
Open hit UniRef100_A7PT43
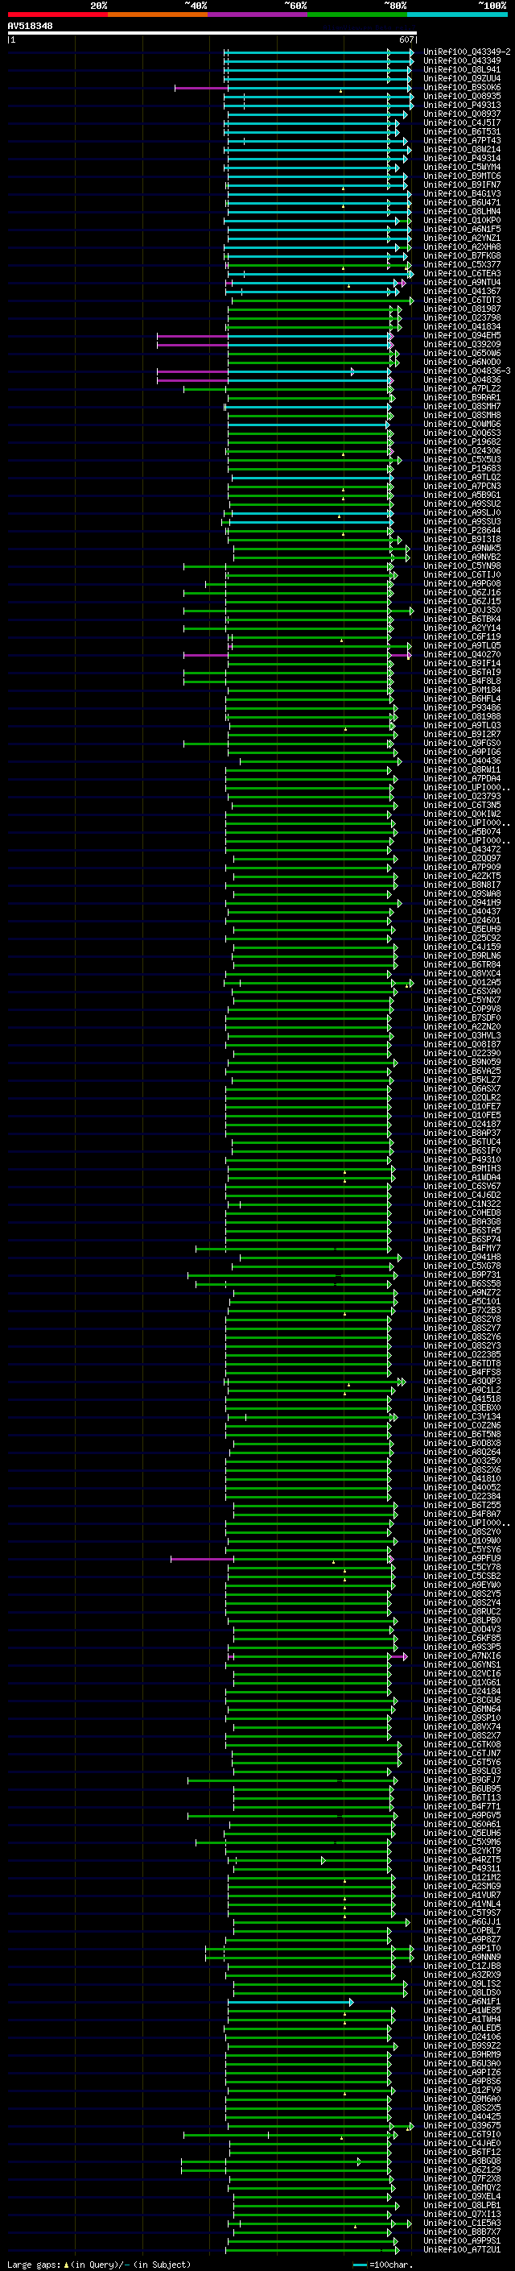point(461,140)
